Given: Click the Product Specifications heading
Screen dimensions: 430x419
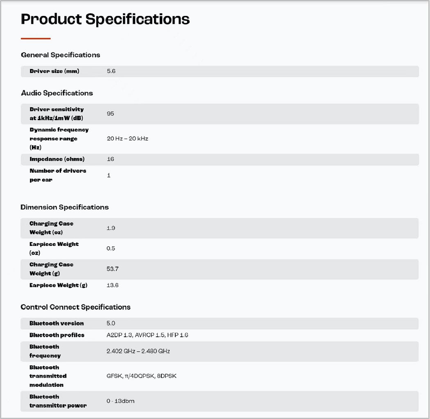Looking at the screenshot, I should point(105,19).
